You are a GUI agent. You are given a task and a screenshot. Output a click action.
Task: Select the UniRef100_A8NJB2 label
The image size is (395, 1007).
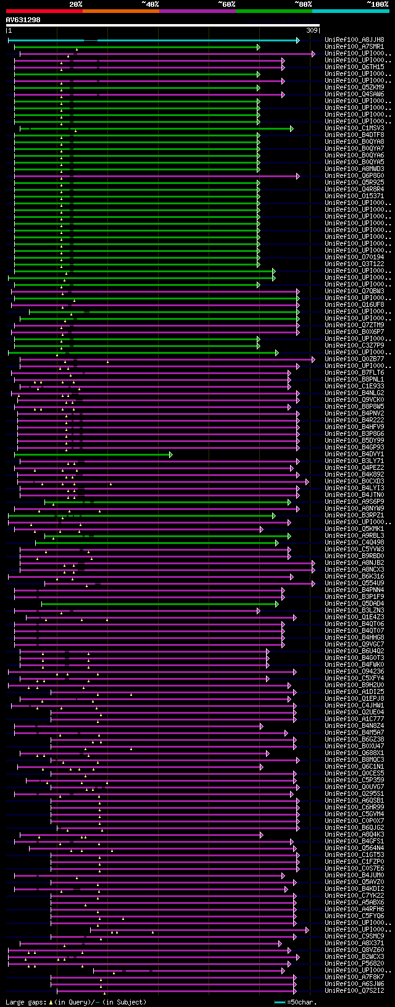pyautogui.click(x=354, y=563)
